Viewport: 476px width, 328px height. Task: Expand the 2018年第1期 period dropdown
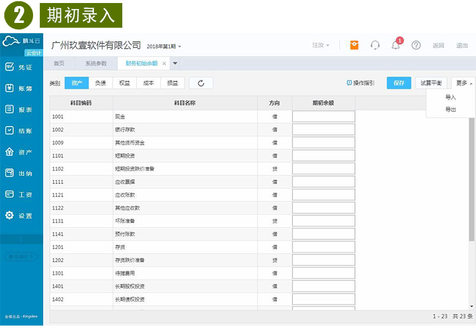164,46
